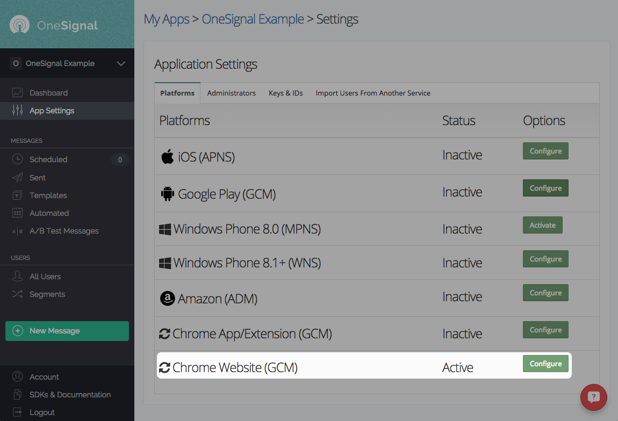Select Import Users From Another Service tab
The image size is (618, 421).
point(373,93)
